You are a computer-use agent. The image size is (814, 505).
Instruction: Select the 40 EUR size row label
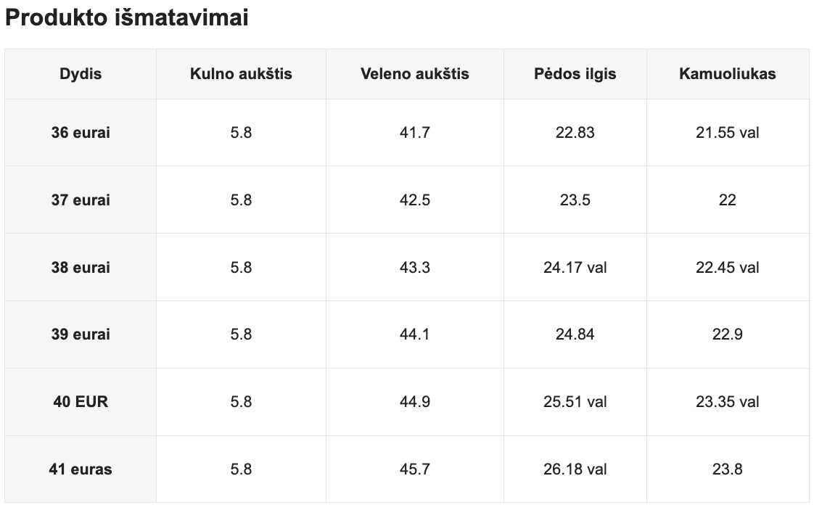[x=81, y=402]
